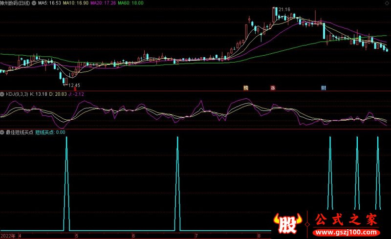Click the red 涨 event marker icon

[x=273, y=88]
